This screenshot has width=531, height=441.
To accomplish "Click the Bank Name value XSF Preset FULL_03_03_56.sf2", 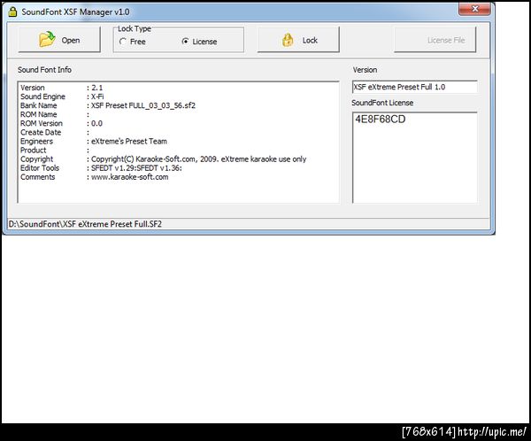I will coord(143,105).
